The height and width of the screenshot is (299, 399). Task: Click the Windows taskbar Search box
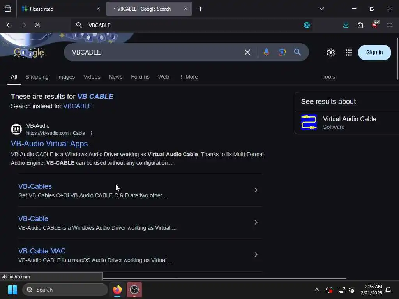click(65, 290)
